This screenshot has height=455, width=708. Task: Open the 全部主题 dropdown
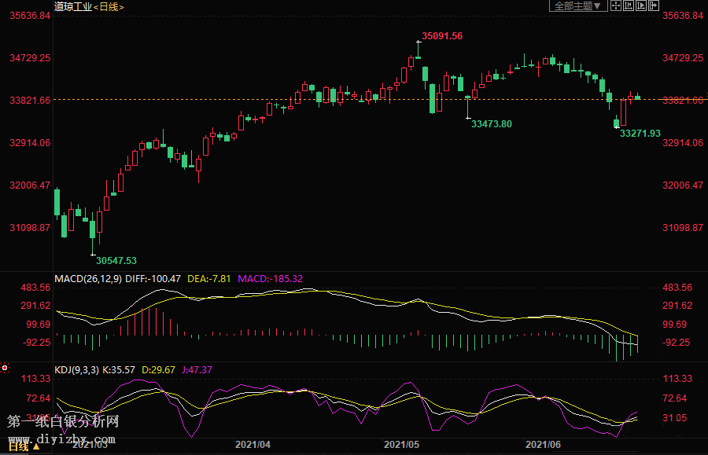[577, 6]
